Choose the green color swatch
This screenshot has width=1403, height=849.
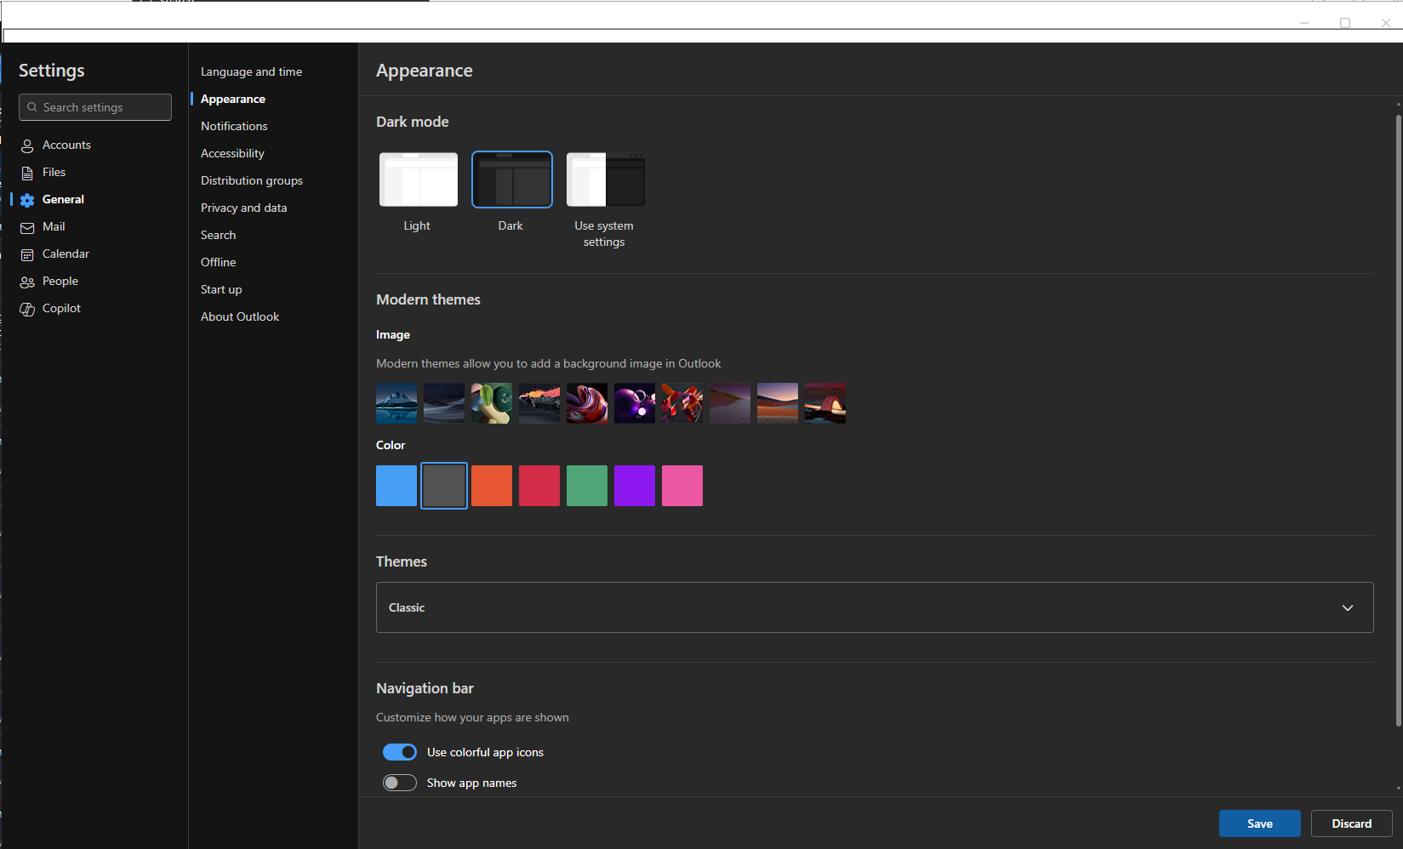pyautogui.click(x=587, y=486)
